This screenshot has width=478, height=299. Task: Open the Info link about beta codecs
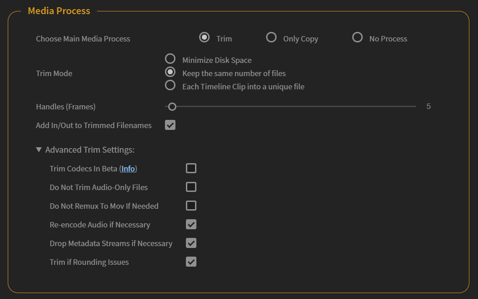[x=128, y=168]
